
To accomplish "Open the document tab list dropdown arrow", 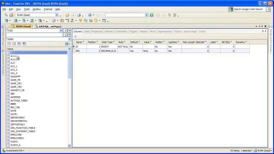I will tap(256, 27).
